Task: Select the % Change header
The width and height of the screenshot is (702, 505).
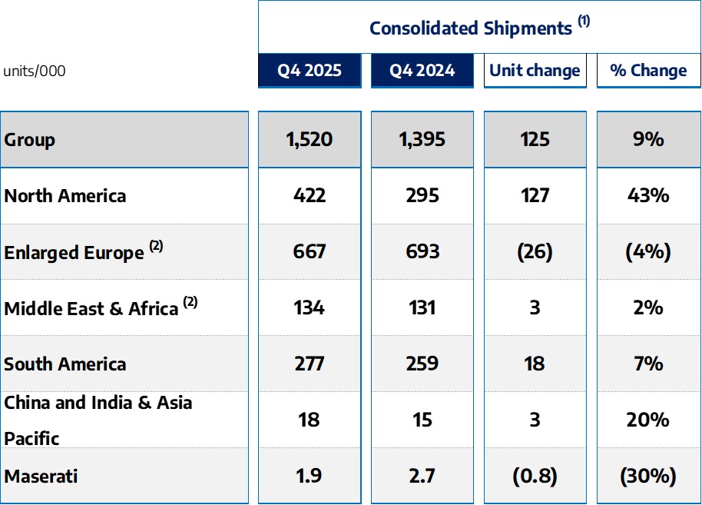Action: pos(648,71)
